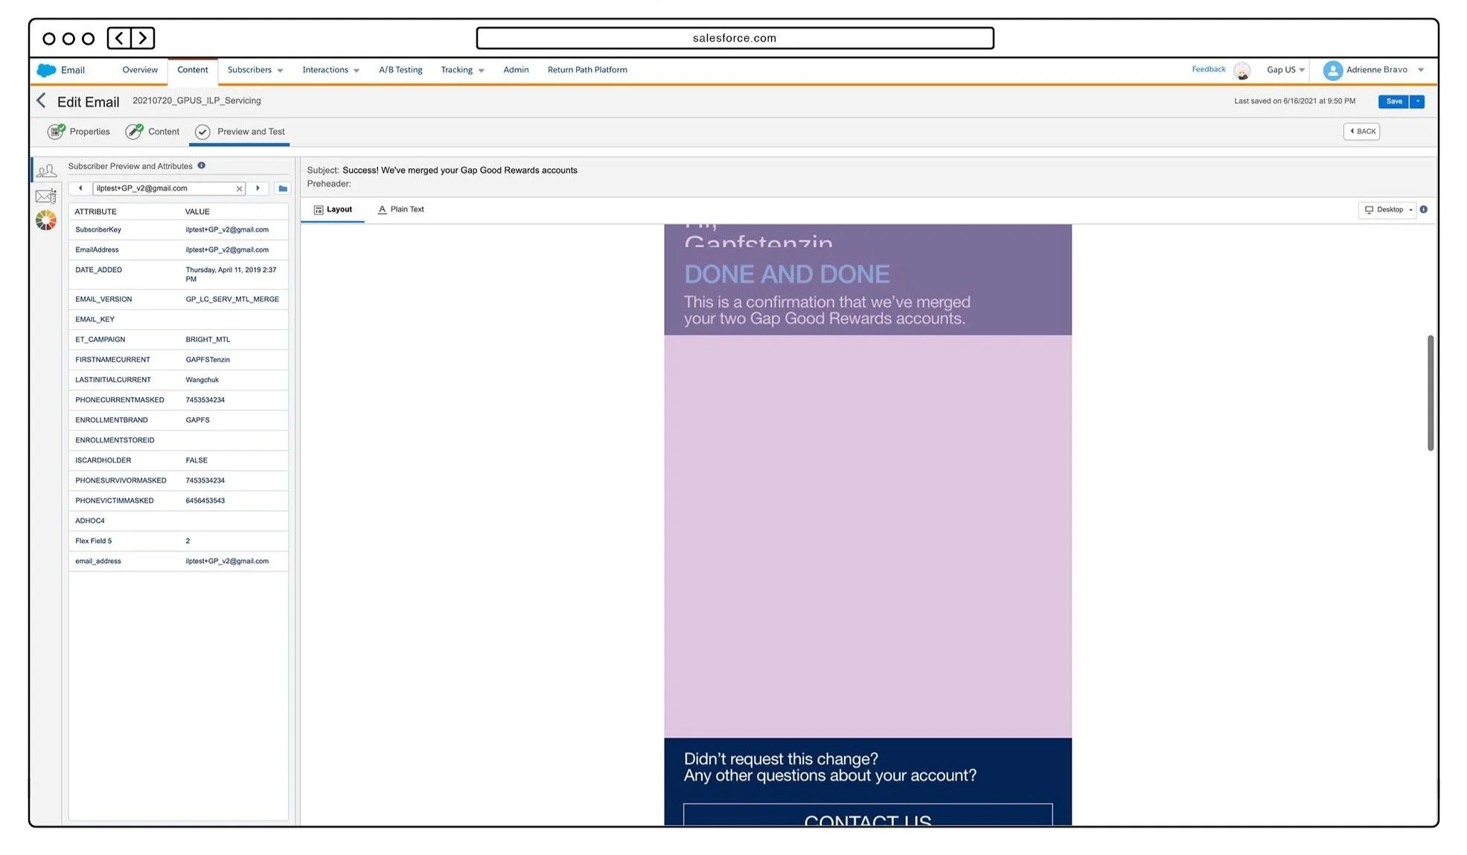
Task: Open the A/B Testing tab
Action: click(x=400, y=70)
